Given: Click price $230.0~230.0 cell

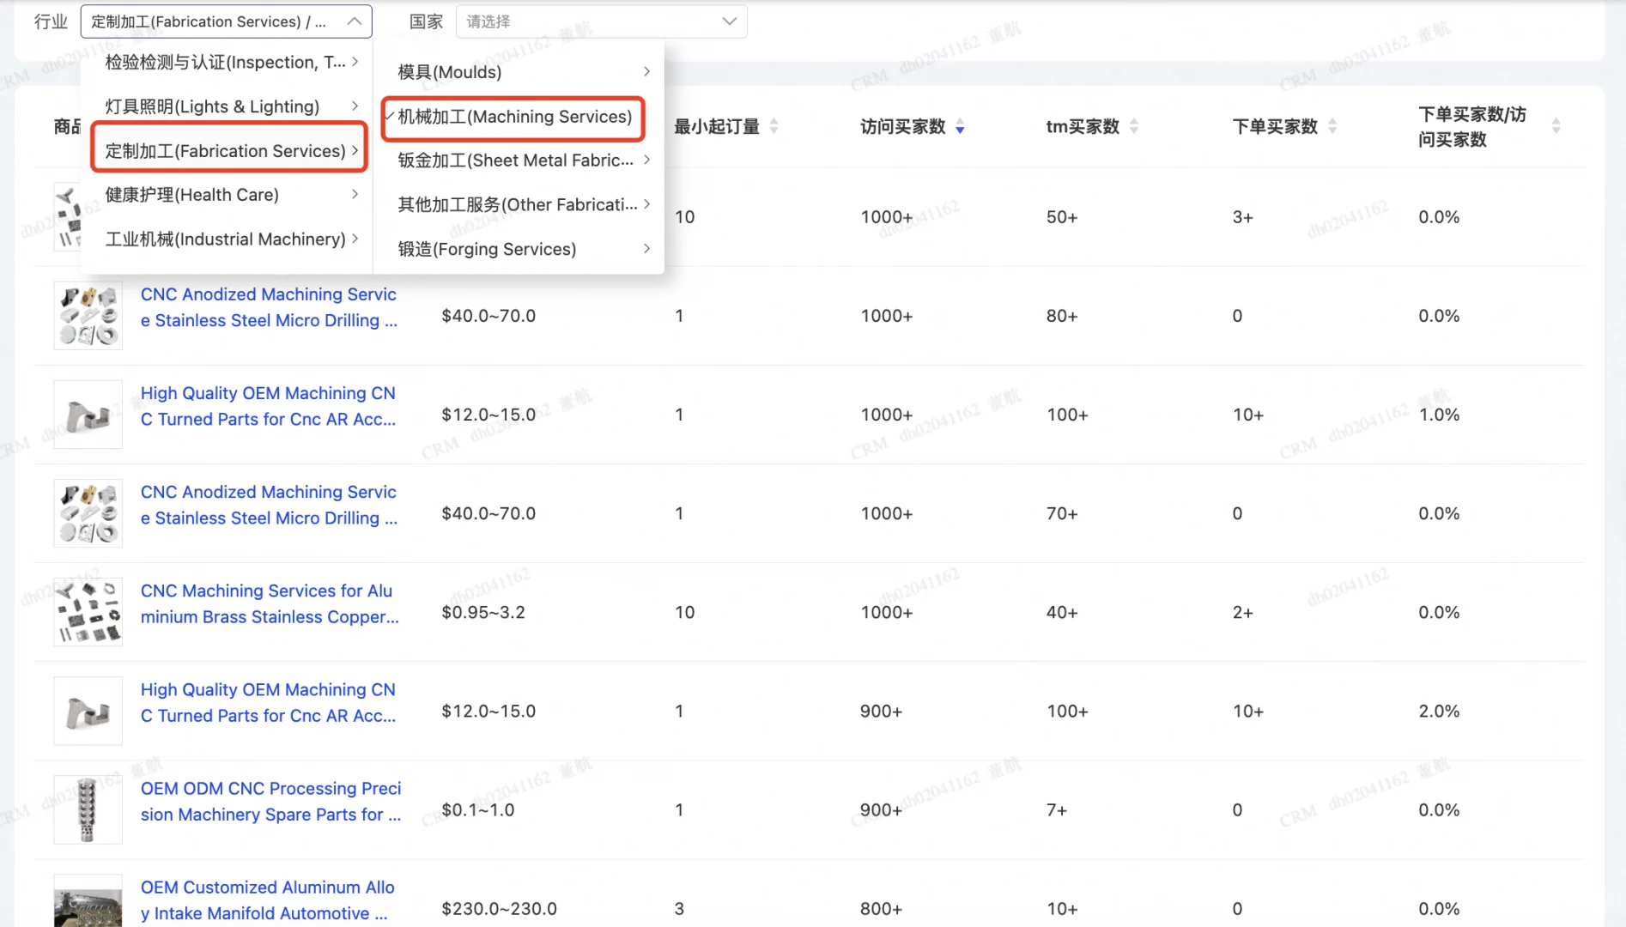Looking at the screenshot, I should click(x=499, y=908).
